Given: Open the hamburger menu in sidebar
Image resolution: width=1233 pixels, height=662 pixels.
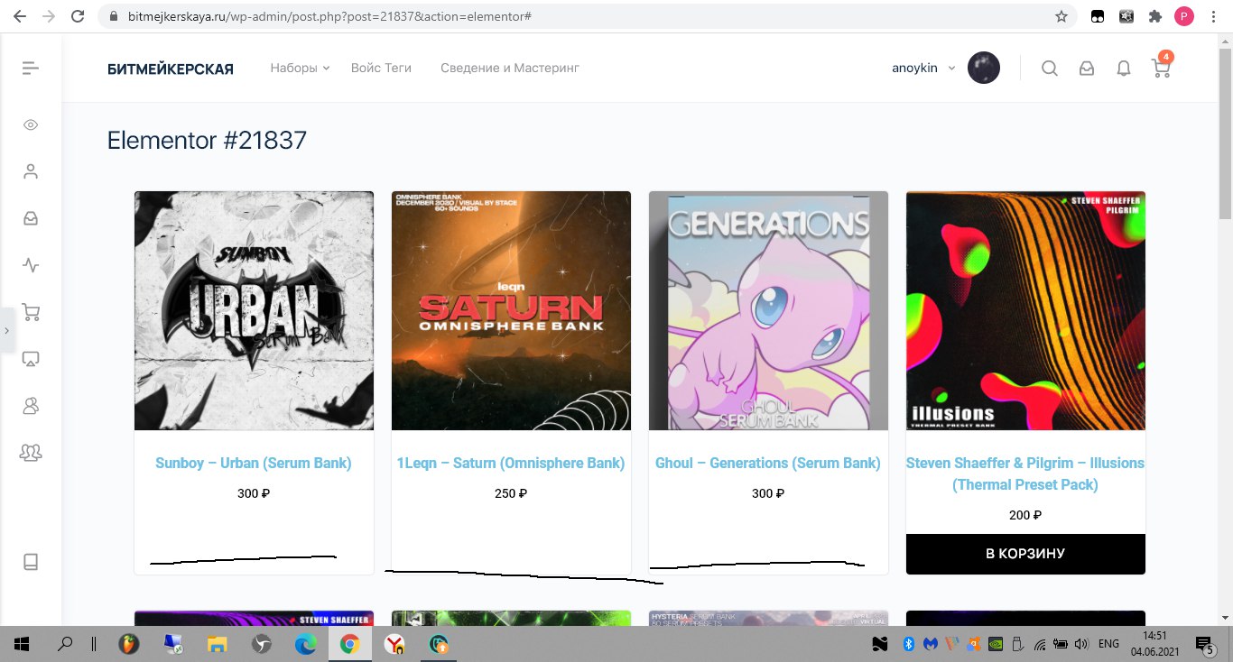Looking at the screenshot, I should (31, 68).
